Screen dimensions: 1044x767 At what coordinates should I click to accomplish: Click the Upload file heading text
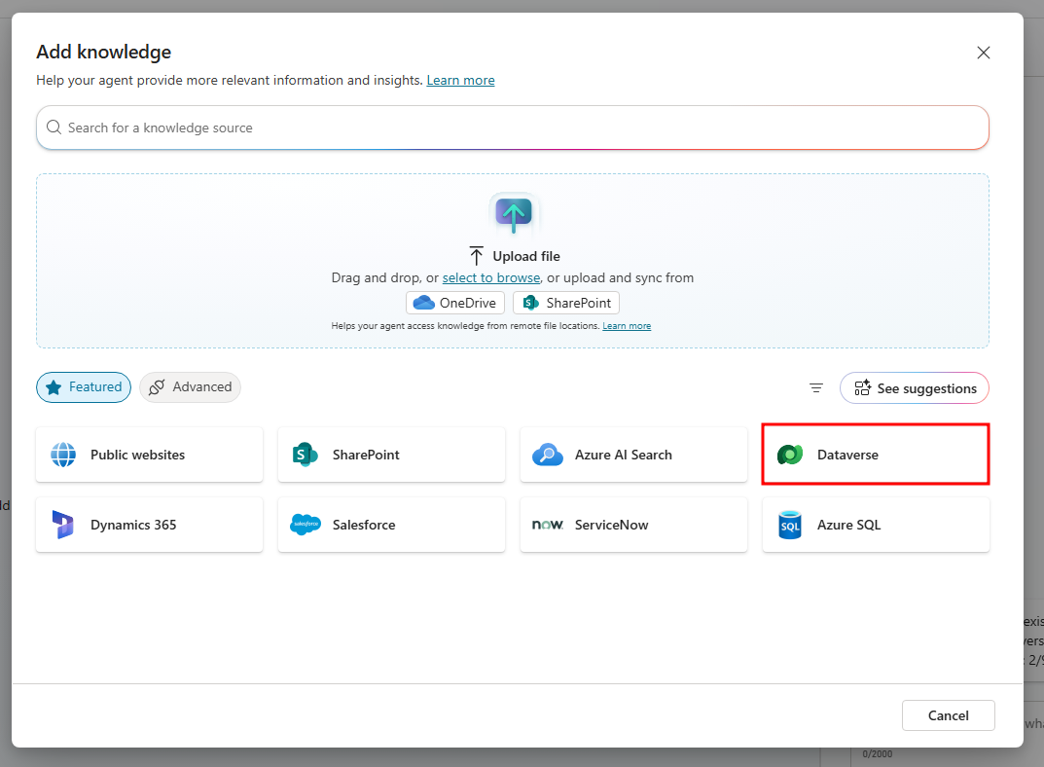point(526,256)
